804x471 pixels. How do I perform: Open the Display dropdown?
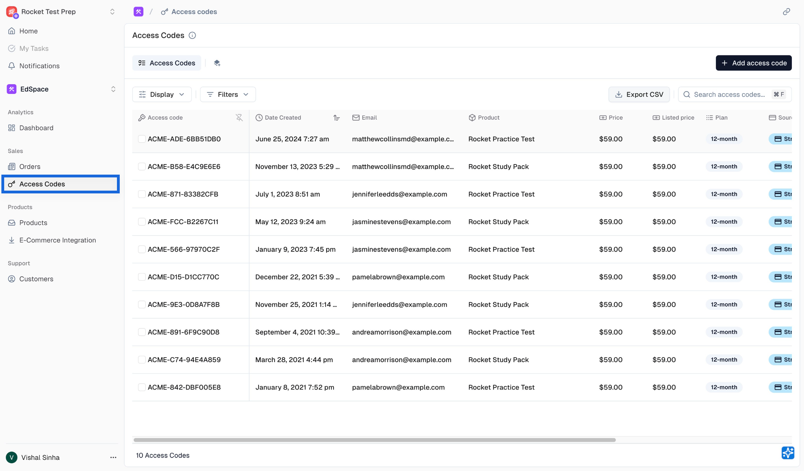click(x=162, y=94)
